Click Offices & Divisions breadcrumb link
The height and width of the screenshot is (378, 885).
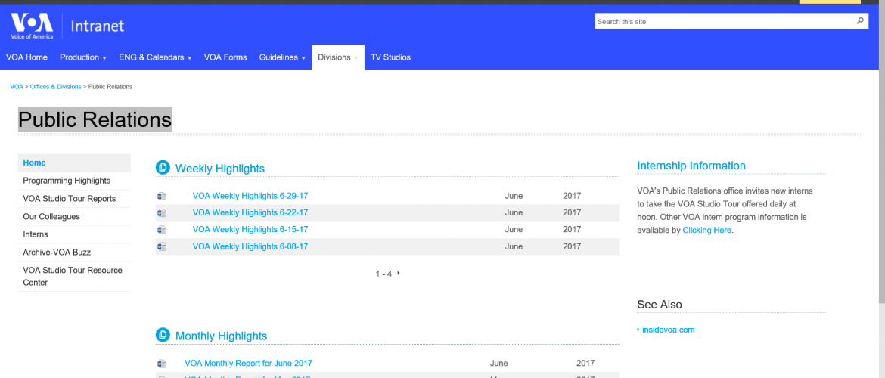click(56, 87)
